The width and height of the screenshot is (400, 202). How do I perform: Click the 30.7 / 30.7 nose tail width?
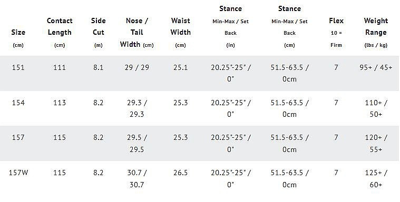[x=136, y=178]
